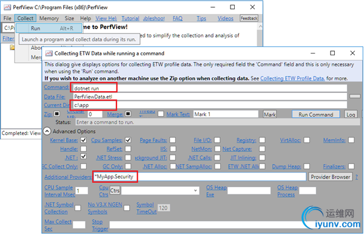Click the Mark Text input field
The height and width of the screenshot is (234, 364).
click(226, 114)
